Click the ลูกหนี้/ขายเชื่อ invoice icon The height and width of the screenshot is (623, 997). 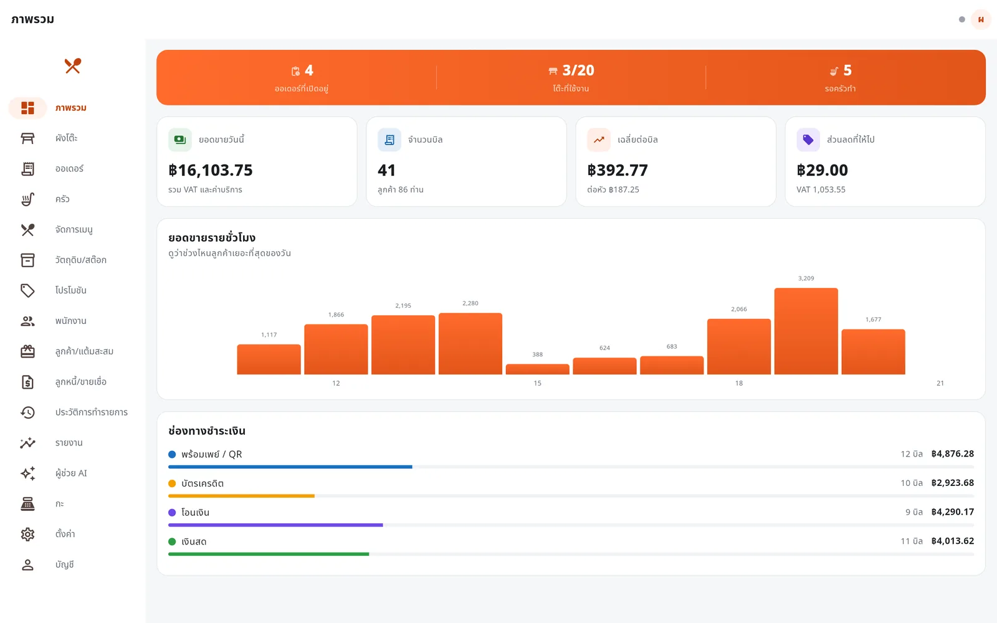(x=27, y=382)
